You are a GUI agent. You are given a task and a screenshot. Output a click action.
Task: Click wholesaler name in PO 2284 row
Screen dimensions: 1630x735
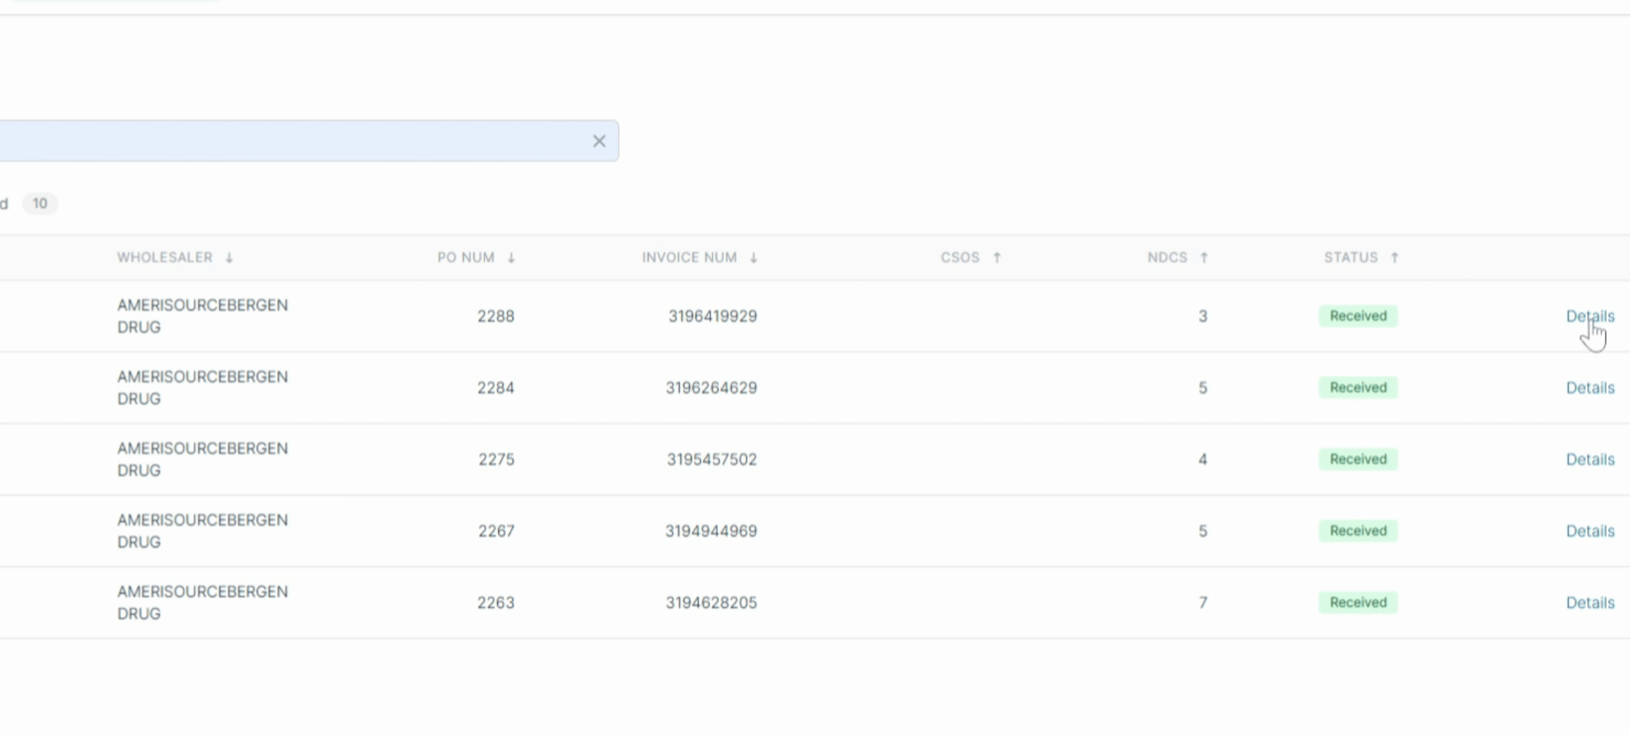[202, 387]
